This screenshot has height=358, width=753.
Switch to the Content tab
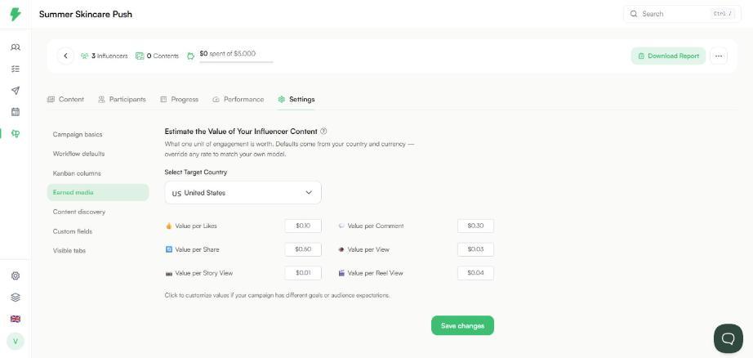click(x=66, y=100)
